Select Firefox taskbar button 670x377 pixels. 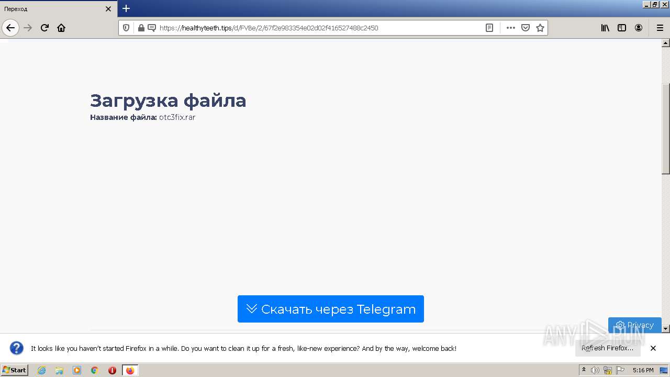(x=130, y=370)
